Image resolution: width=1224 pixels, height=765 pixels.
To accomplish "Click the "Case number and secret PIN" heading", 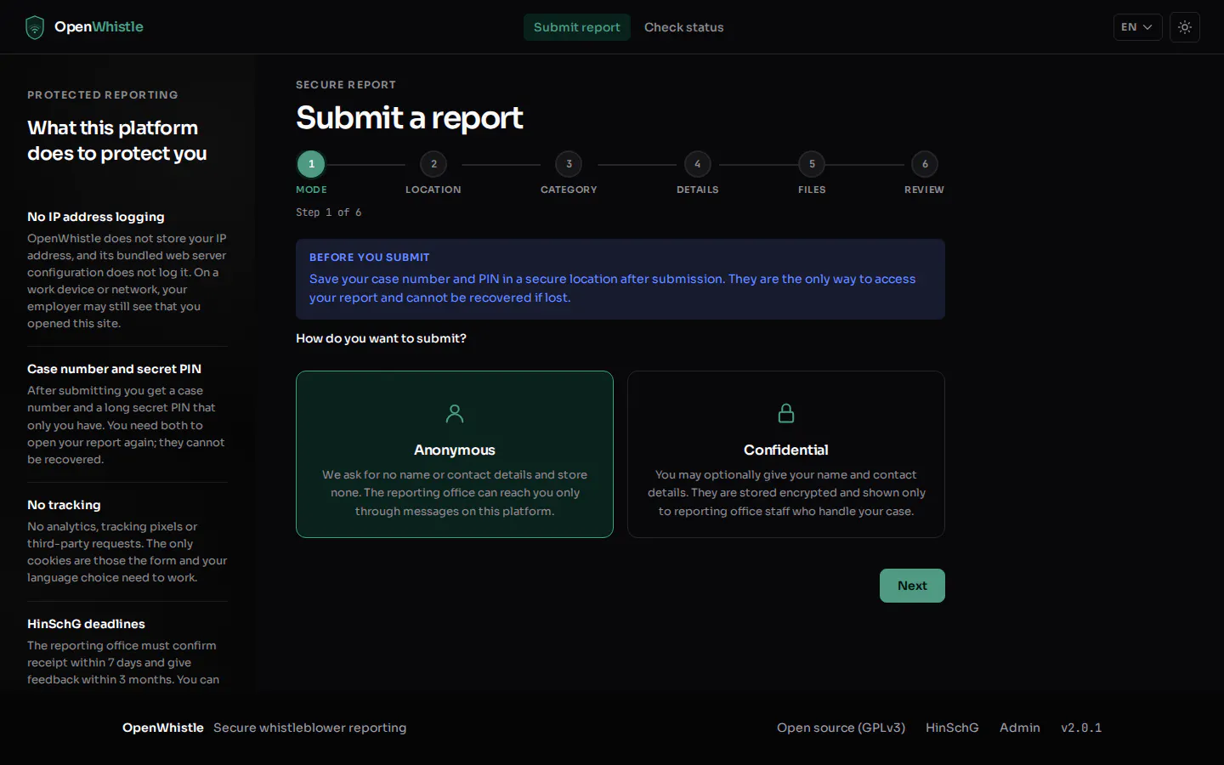I will pos(114,369).
